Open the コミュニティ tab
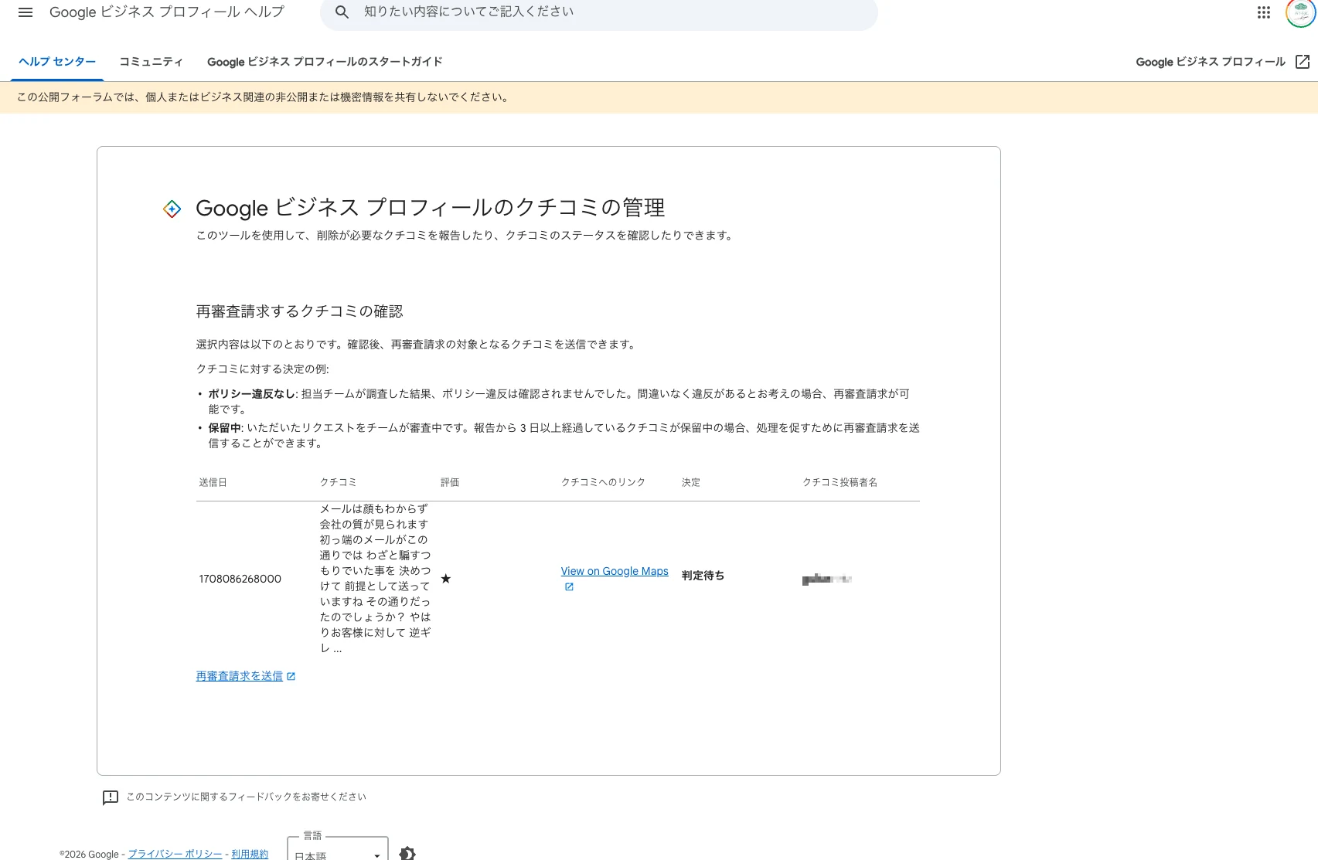 point(151,62)
